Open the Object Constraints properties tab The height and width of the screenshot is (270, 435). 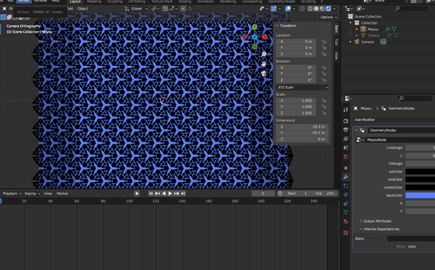pos(346,203)
